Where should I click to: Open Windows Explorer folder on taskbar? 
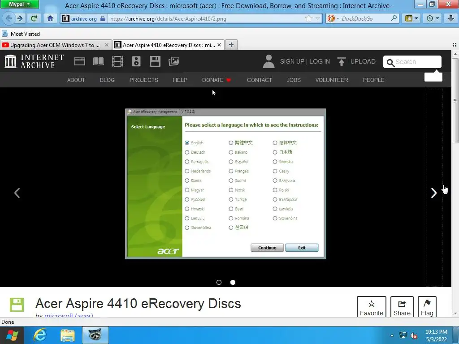coord(68,335)
